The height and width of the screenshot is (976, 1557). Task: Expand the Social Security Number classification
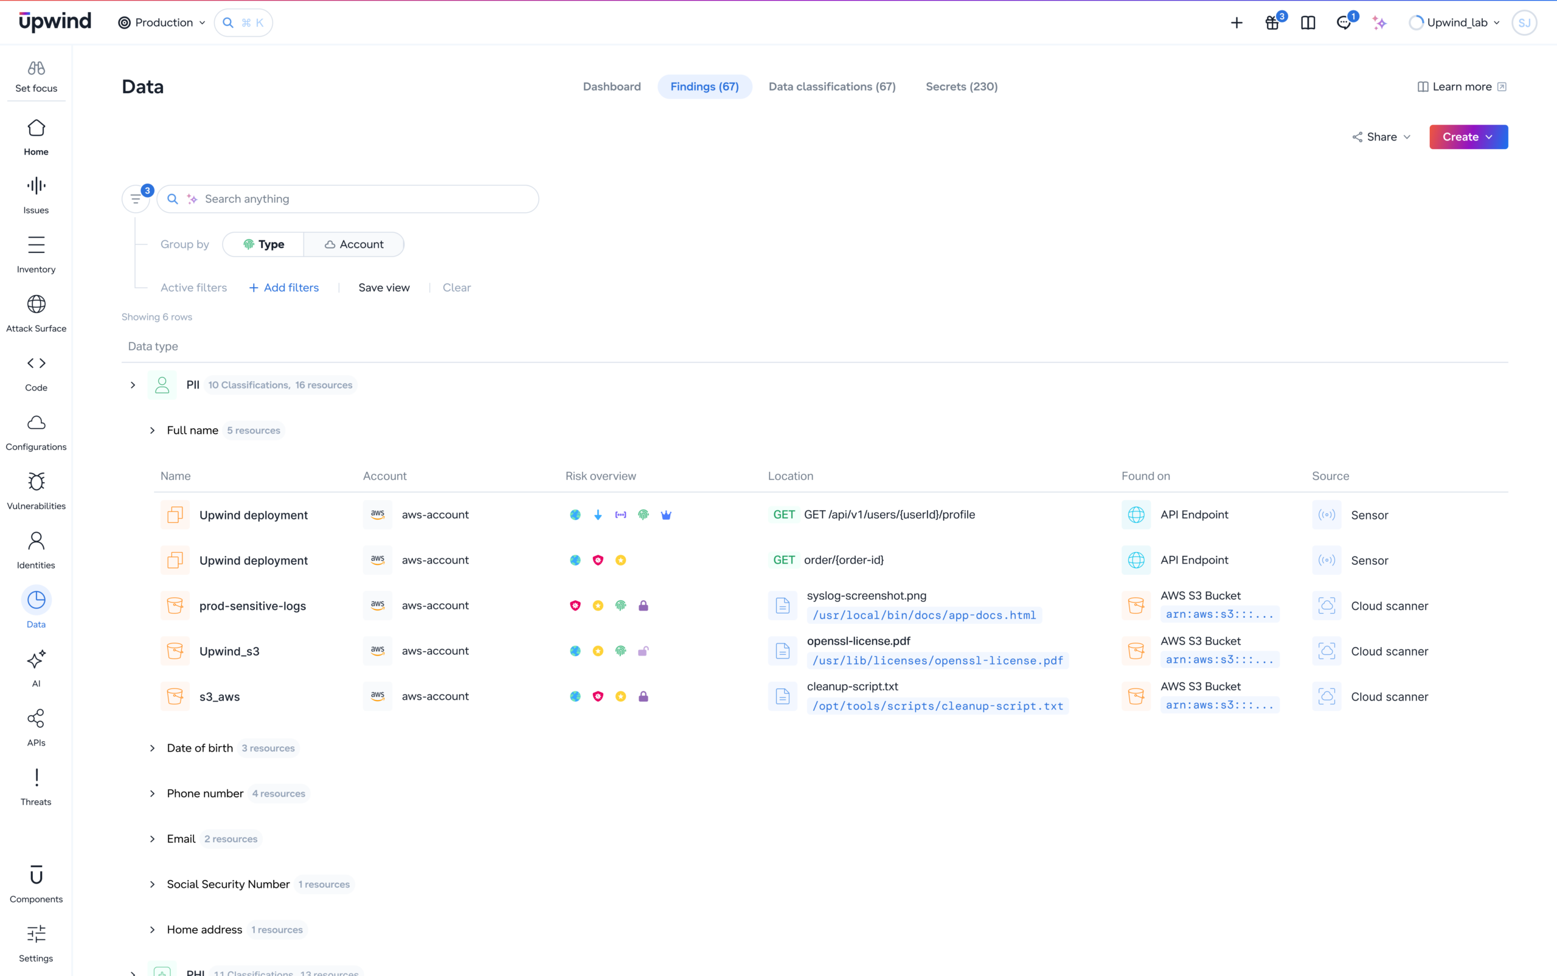click(152, 884)
